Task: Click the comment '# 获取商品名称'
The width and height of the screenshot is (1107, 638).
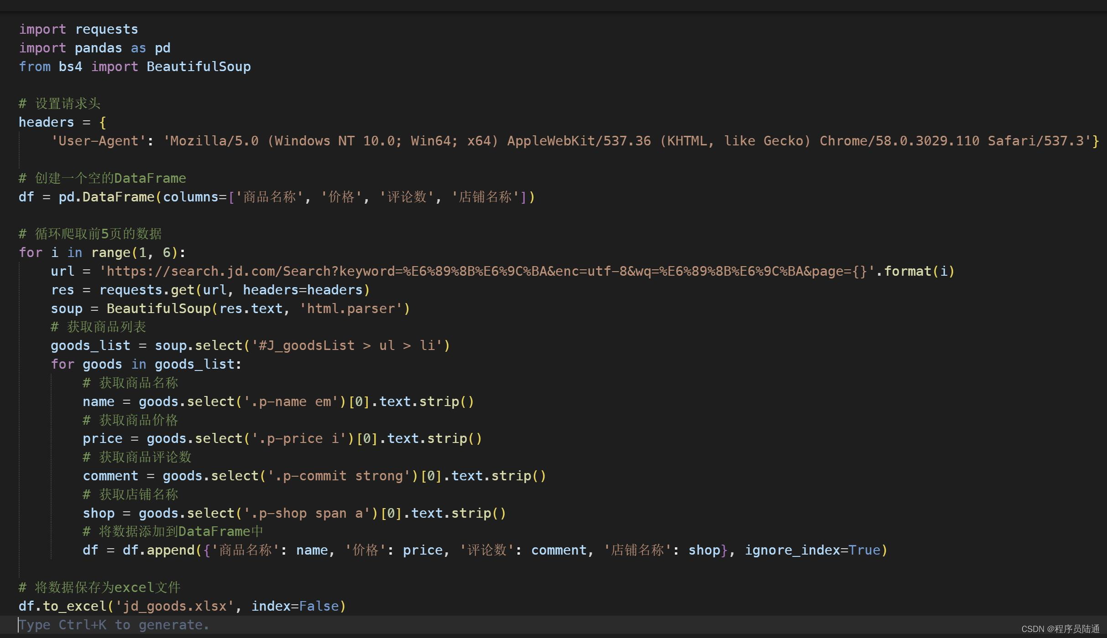Action: click(x=131, y=383)
